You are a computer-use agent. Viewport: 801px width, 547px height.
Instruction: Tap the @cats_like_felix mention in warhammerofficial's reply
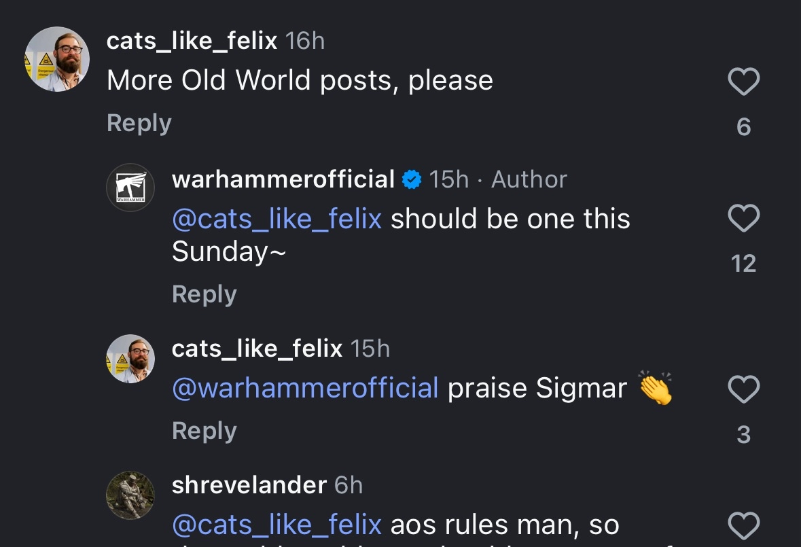click(x=277, y=219)
